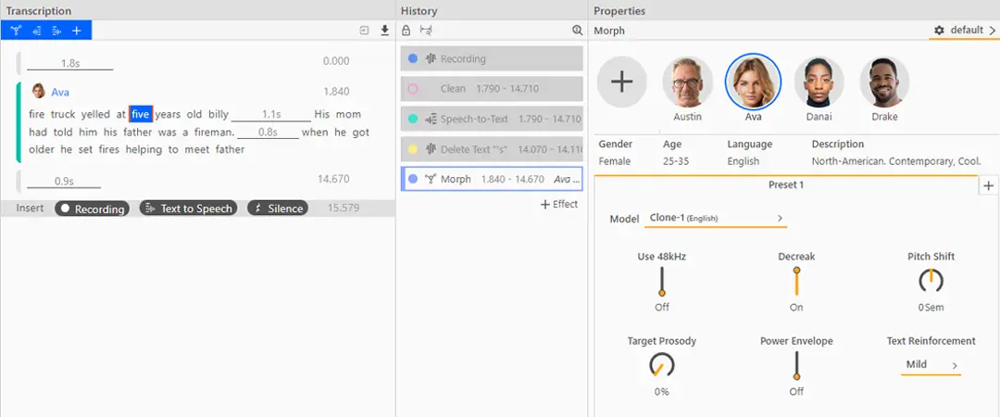Expand the default profile chevron
Screen dimensions: 1000x417
point(992,31)
